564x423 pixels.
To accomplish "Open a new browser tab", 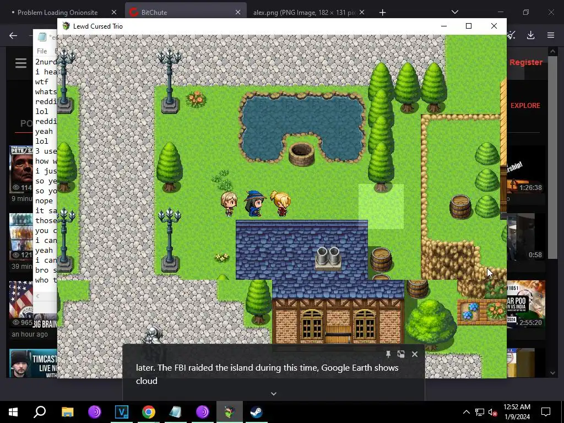I will pos(382,13).
